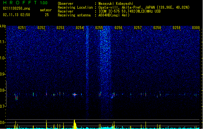Click the 0256 time marker
The width and height of the screenshot is (203, 129).
coord(118,28)
